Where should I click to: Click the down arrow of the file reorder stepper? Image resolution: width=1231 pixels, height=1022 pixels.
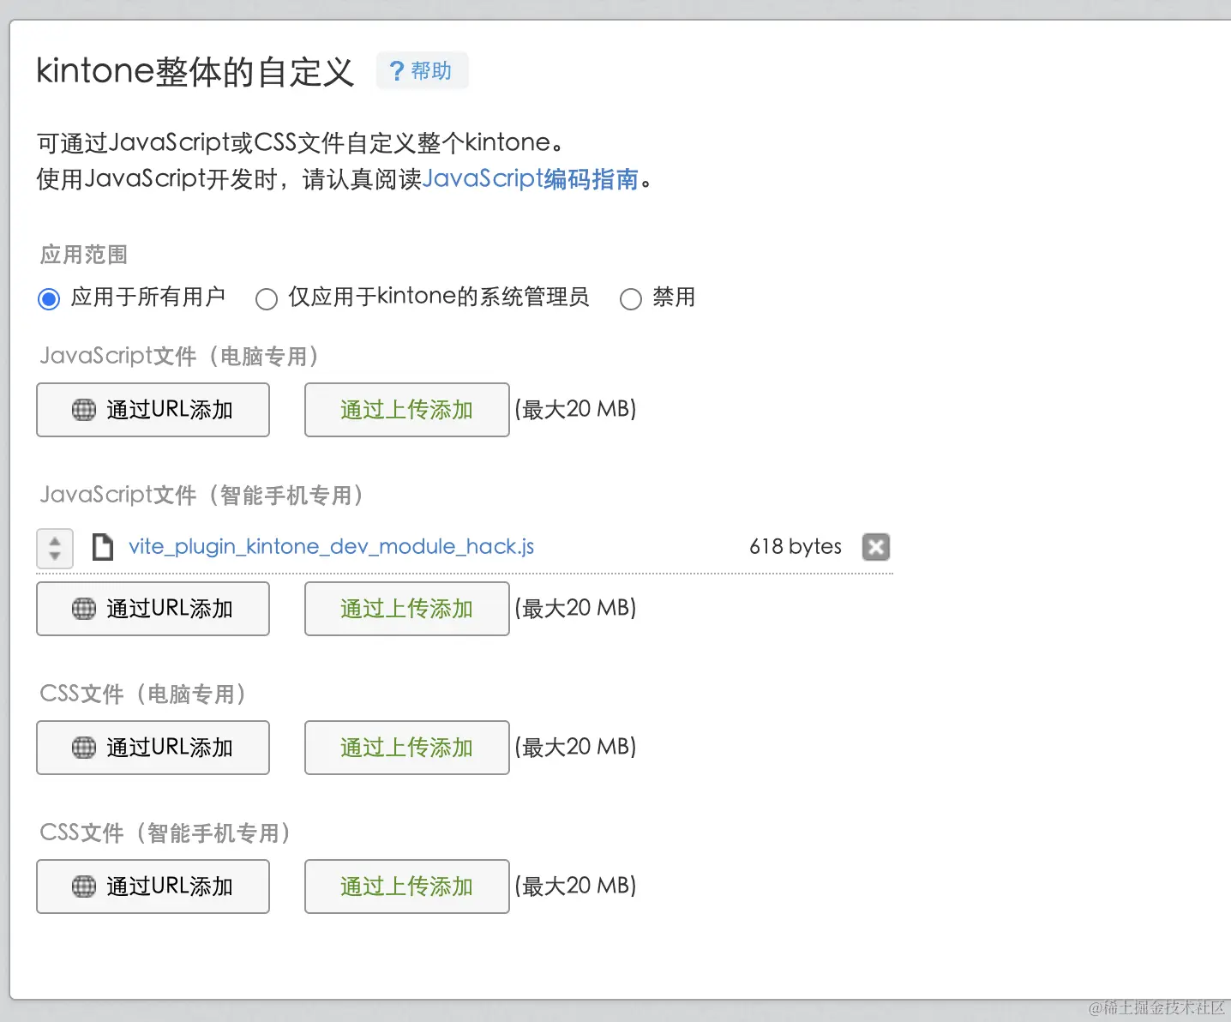(54, 556)
